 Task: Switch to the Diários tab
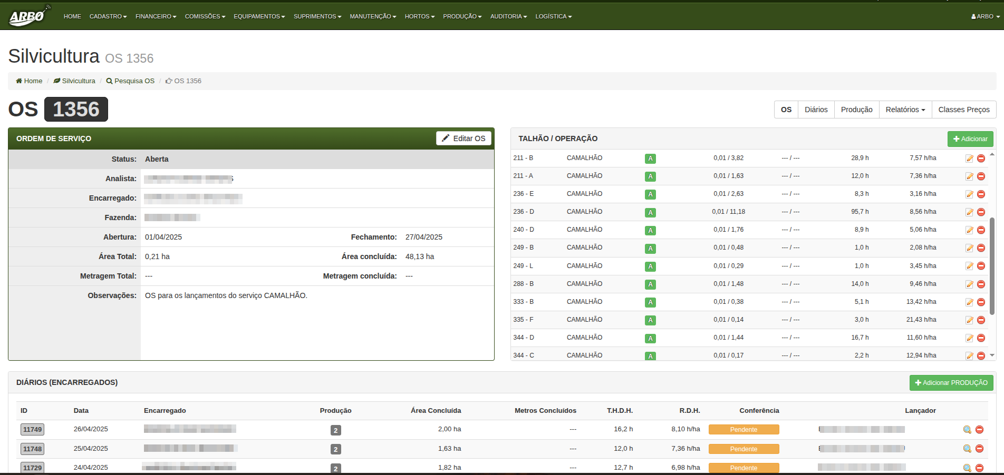tap(816, 110)
